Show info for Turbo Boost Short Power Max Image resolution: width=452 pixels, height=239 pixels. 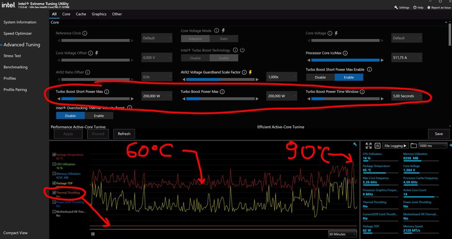(x=106, y=92)
